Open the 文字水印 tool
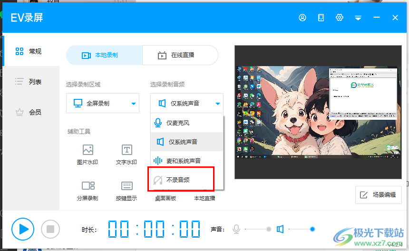Image resolution: width=409 pixels, height=251 pixels. [127, 154]
